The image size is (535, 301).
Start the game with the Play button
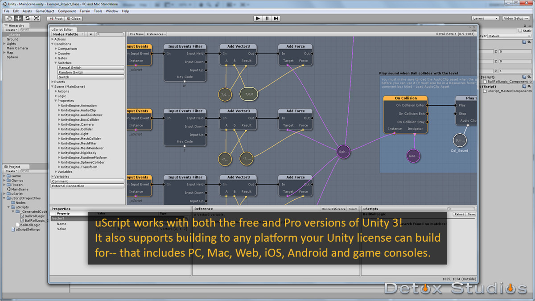pos(258,18)
